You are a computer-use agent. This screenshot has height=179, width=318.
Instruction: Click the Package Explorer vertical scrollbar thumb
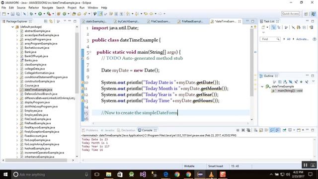[x=77, y=63]
